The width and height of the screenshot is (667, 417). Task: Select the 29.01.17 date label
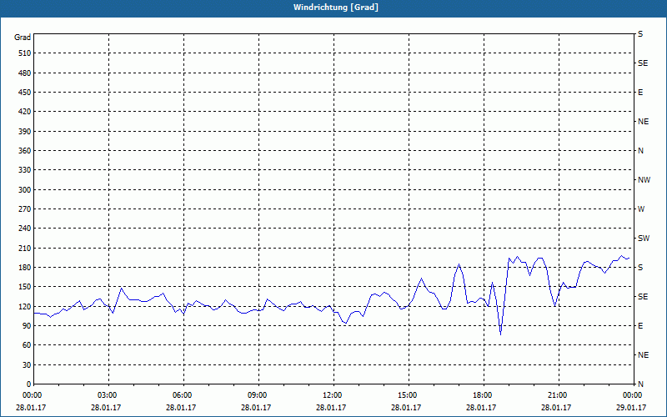[631, 408]
